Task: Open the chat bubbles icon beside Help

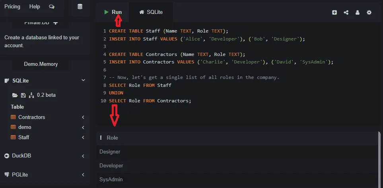Action: click(x=52, y=7)
